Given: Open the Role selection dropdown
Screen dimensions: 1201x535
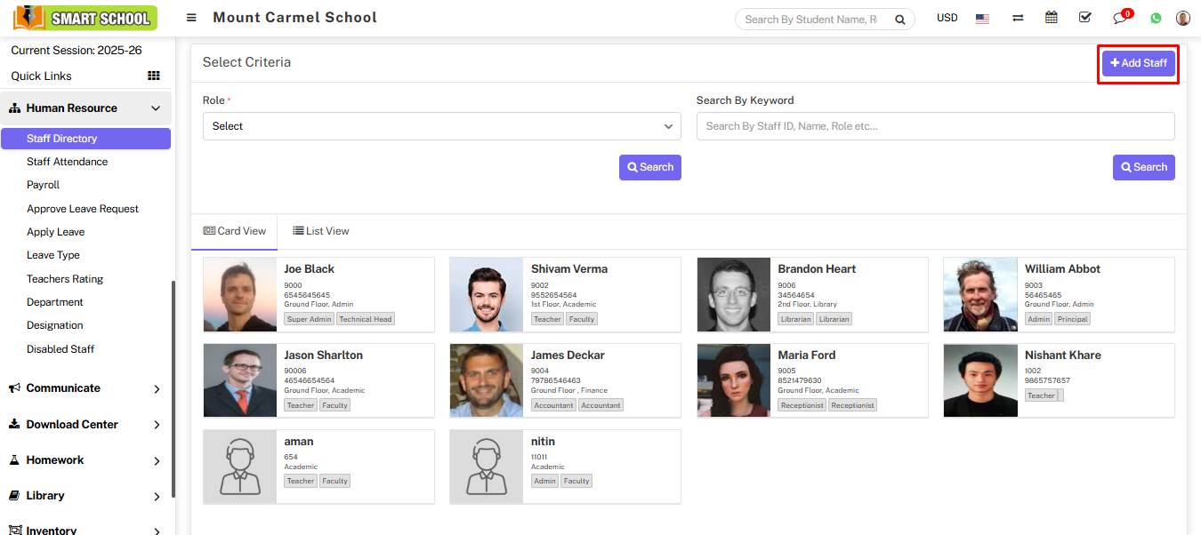Looking at the screenshot, I should [x=441, y=126].
